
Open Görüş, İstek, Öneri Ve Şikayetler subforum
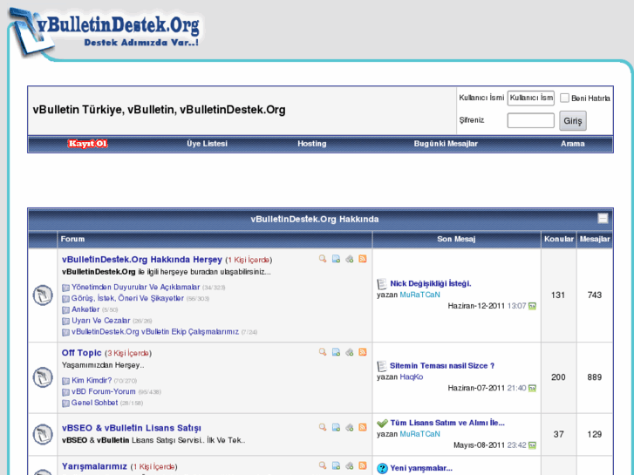127,298
